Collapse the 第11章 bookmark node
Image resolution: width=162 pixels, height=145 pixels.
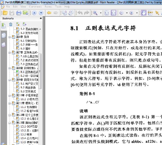pyautogui.click(x=9, y=103)
